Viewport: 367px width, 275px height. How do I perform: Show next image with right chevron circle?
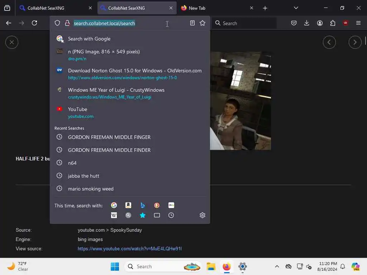(x=355, y=42)
